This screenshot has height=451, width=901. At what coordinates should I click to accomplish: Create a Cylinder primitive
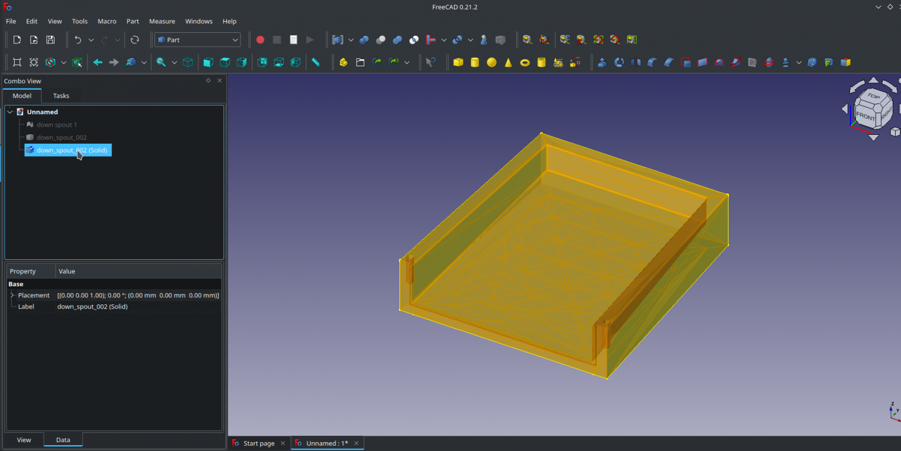pyautogui.click(x=475, y=62)
